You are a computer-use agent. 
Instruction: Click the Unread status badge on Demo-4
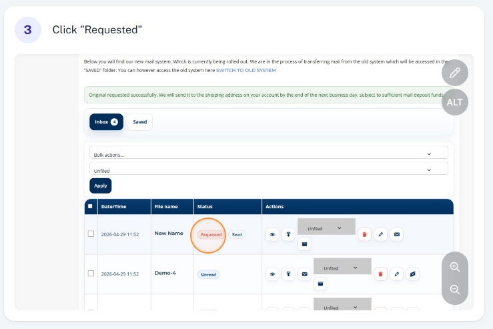click(208, 274)
